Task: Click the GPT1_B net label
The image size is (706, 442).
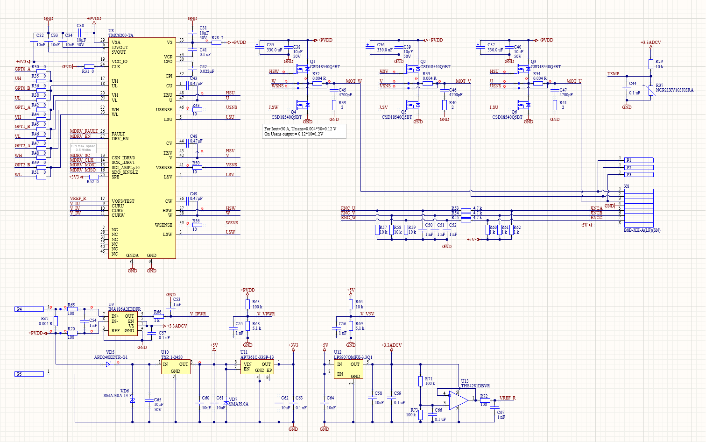Action: (x=22, y=127)
